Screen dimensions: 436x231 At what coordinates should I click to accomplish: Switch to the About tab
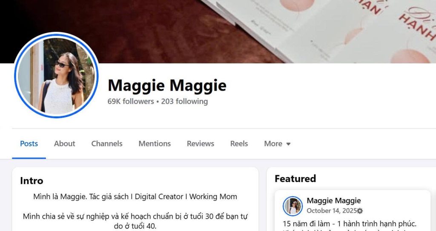click(x=65, y=144)
